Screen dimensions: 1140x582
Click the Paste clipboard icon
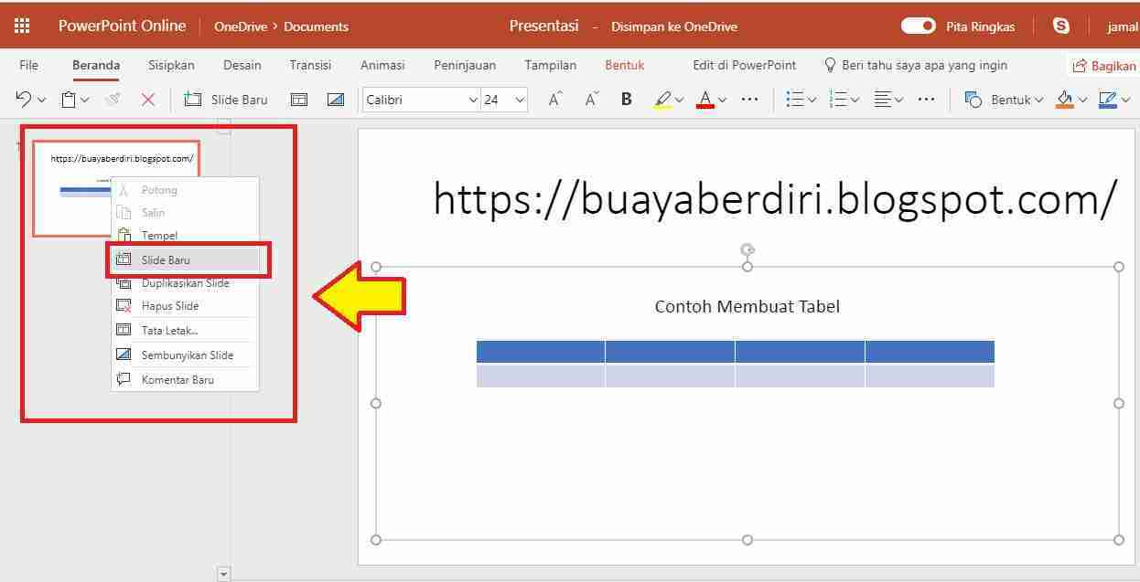(x=69, y=100)
